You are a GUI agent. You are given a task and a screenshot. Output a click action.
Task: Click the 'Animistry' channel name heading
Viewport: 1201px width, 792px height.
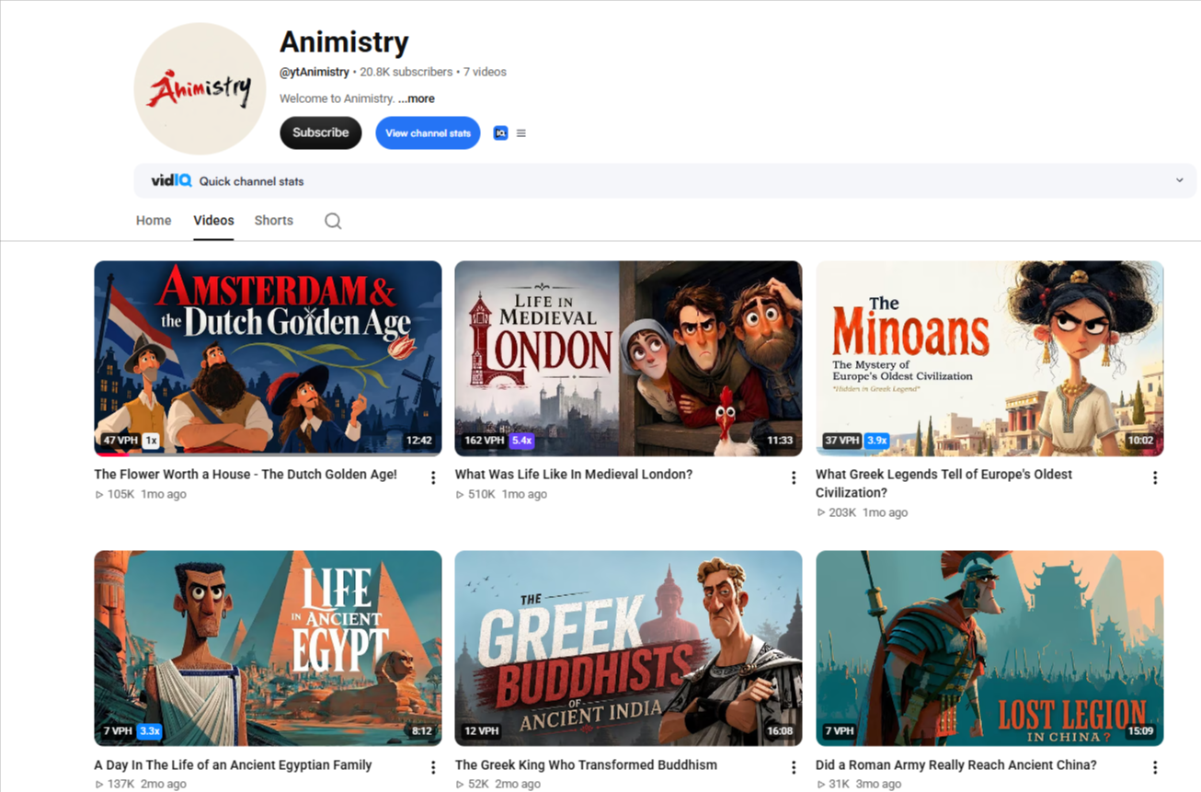344,42
